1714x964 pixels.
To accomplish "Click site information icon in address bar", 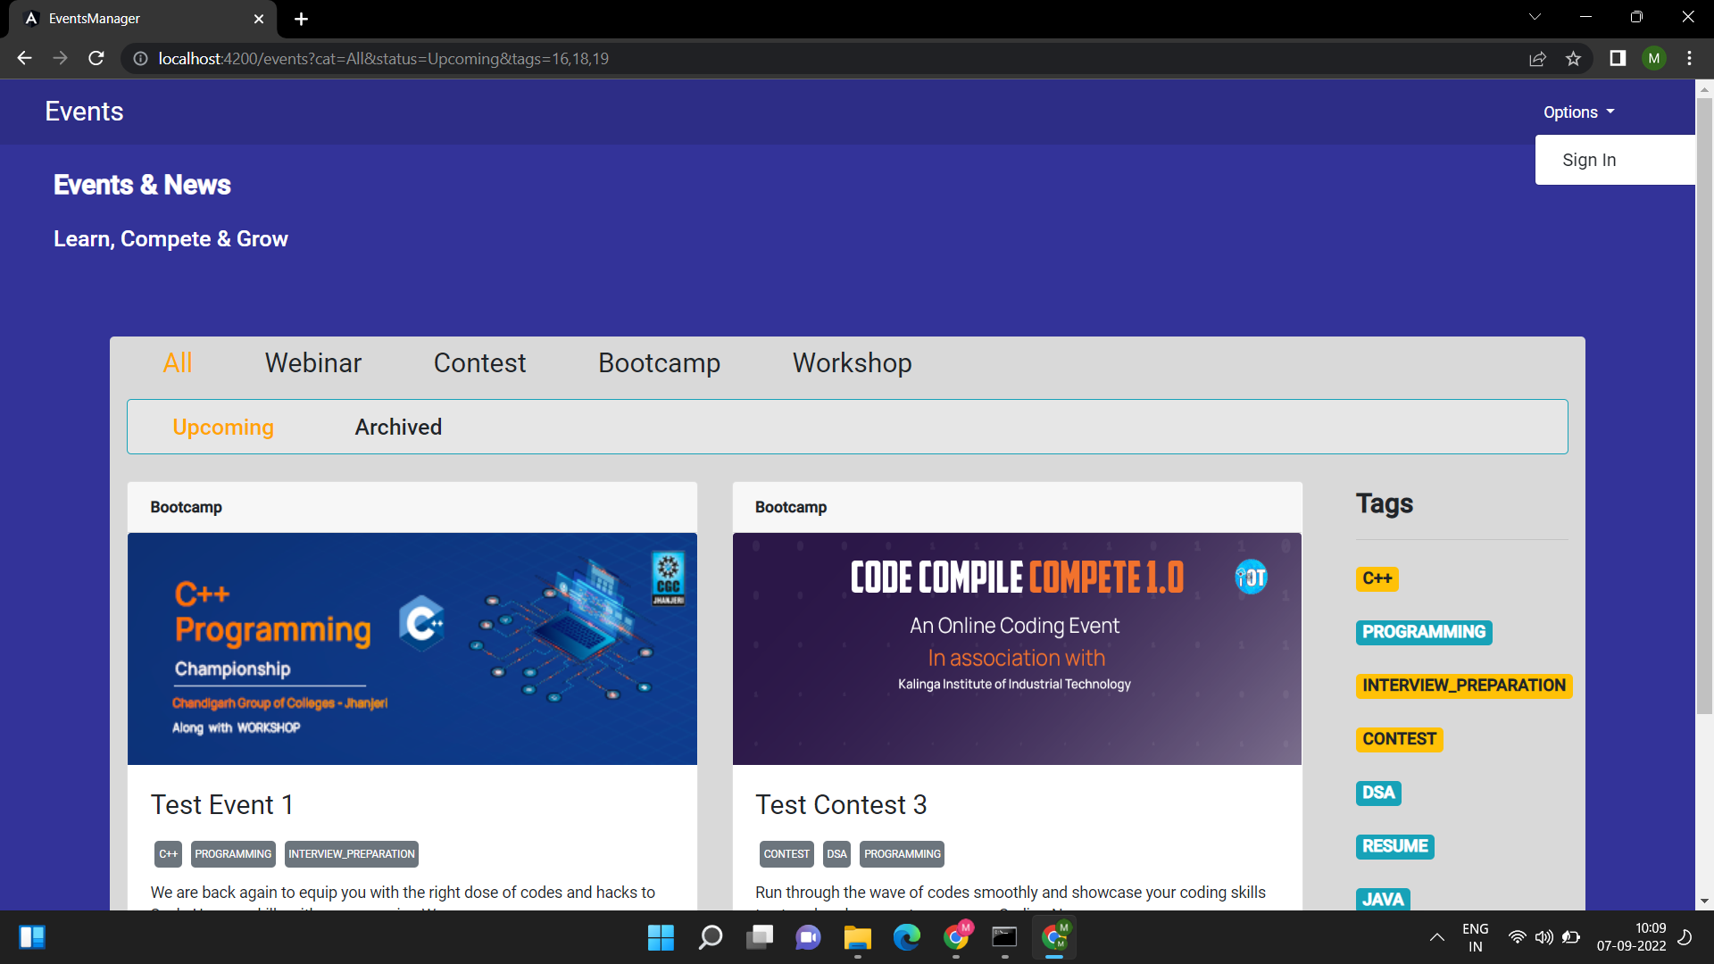I will click(x=140, y=59).
